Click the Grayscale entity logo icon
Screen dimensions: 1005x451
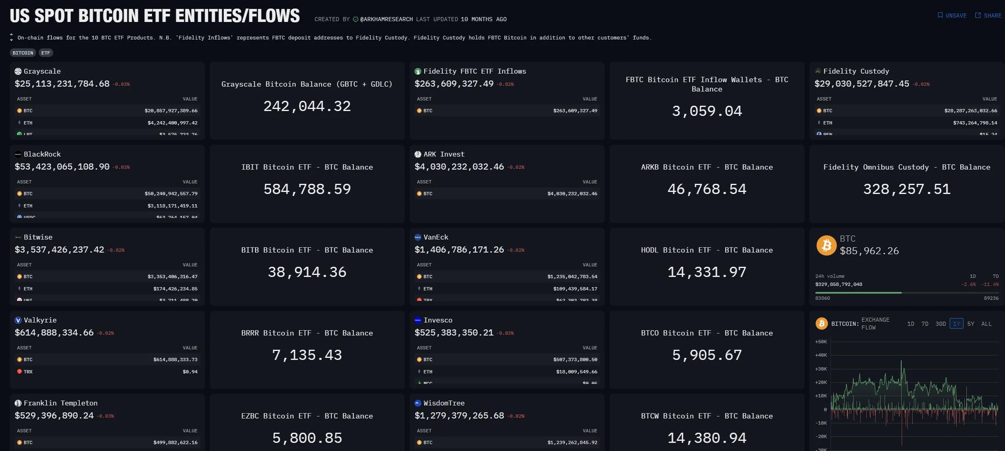(x=18, y=72)
